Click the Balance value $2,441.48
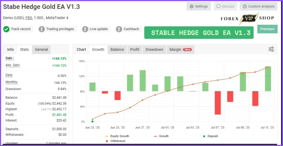This screenshot has width=283, height=146. pyautogui.click(x=59, y=98)
